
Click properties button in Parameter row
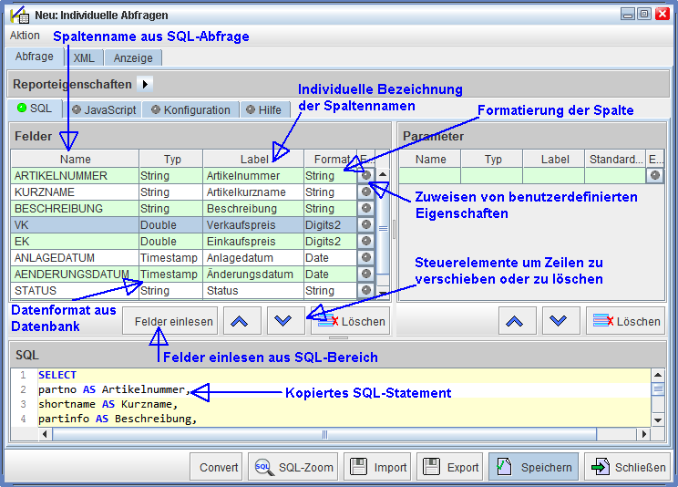(x=655, y=176)
